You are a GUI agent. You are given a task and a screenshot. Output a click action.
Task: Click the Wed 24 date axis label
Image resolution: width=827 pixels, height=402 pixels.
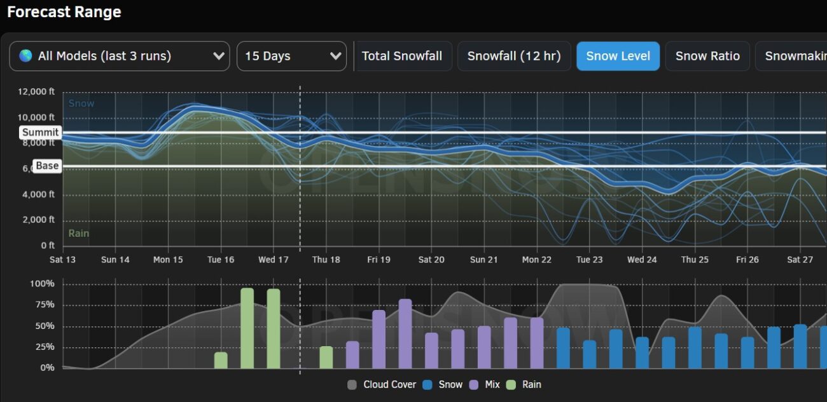642,260
